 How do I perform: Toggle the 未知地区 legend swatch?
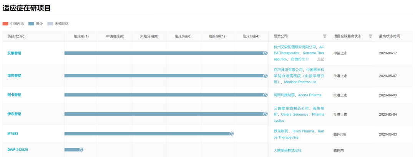coord(50,24)
